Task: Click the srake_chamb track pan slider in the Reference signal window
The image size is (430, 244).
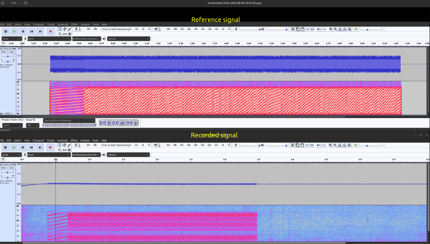Action: click(x=8, y=61)
